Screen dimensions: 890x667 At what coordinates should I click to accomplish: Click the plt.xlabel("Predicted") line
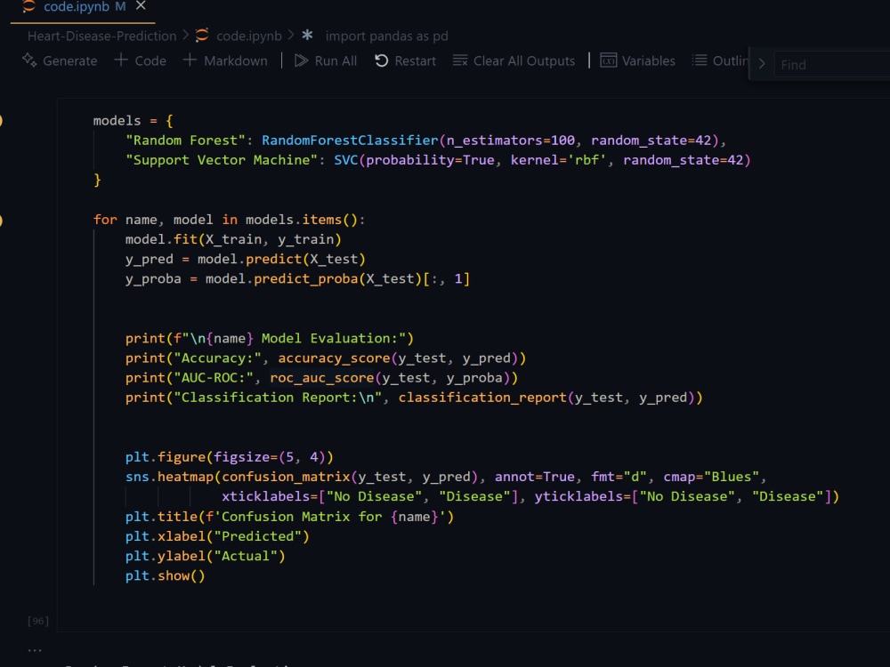217,536
